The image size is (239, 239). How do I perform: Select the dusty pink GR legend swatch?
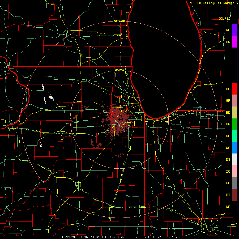[x=234, y=101]
